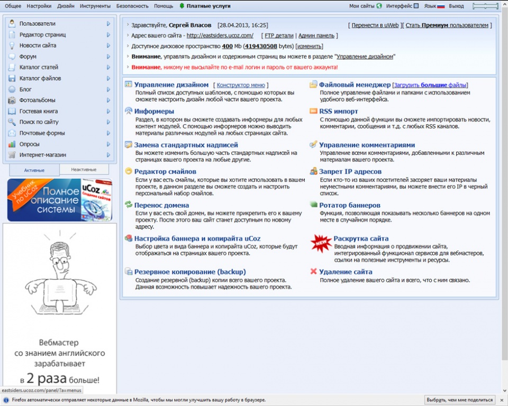
Task: Click the Управление комментариями icon
Action: 313,144
